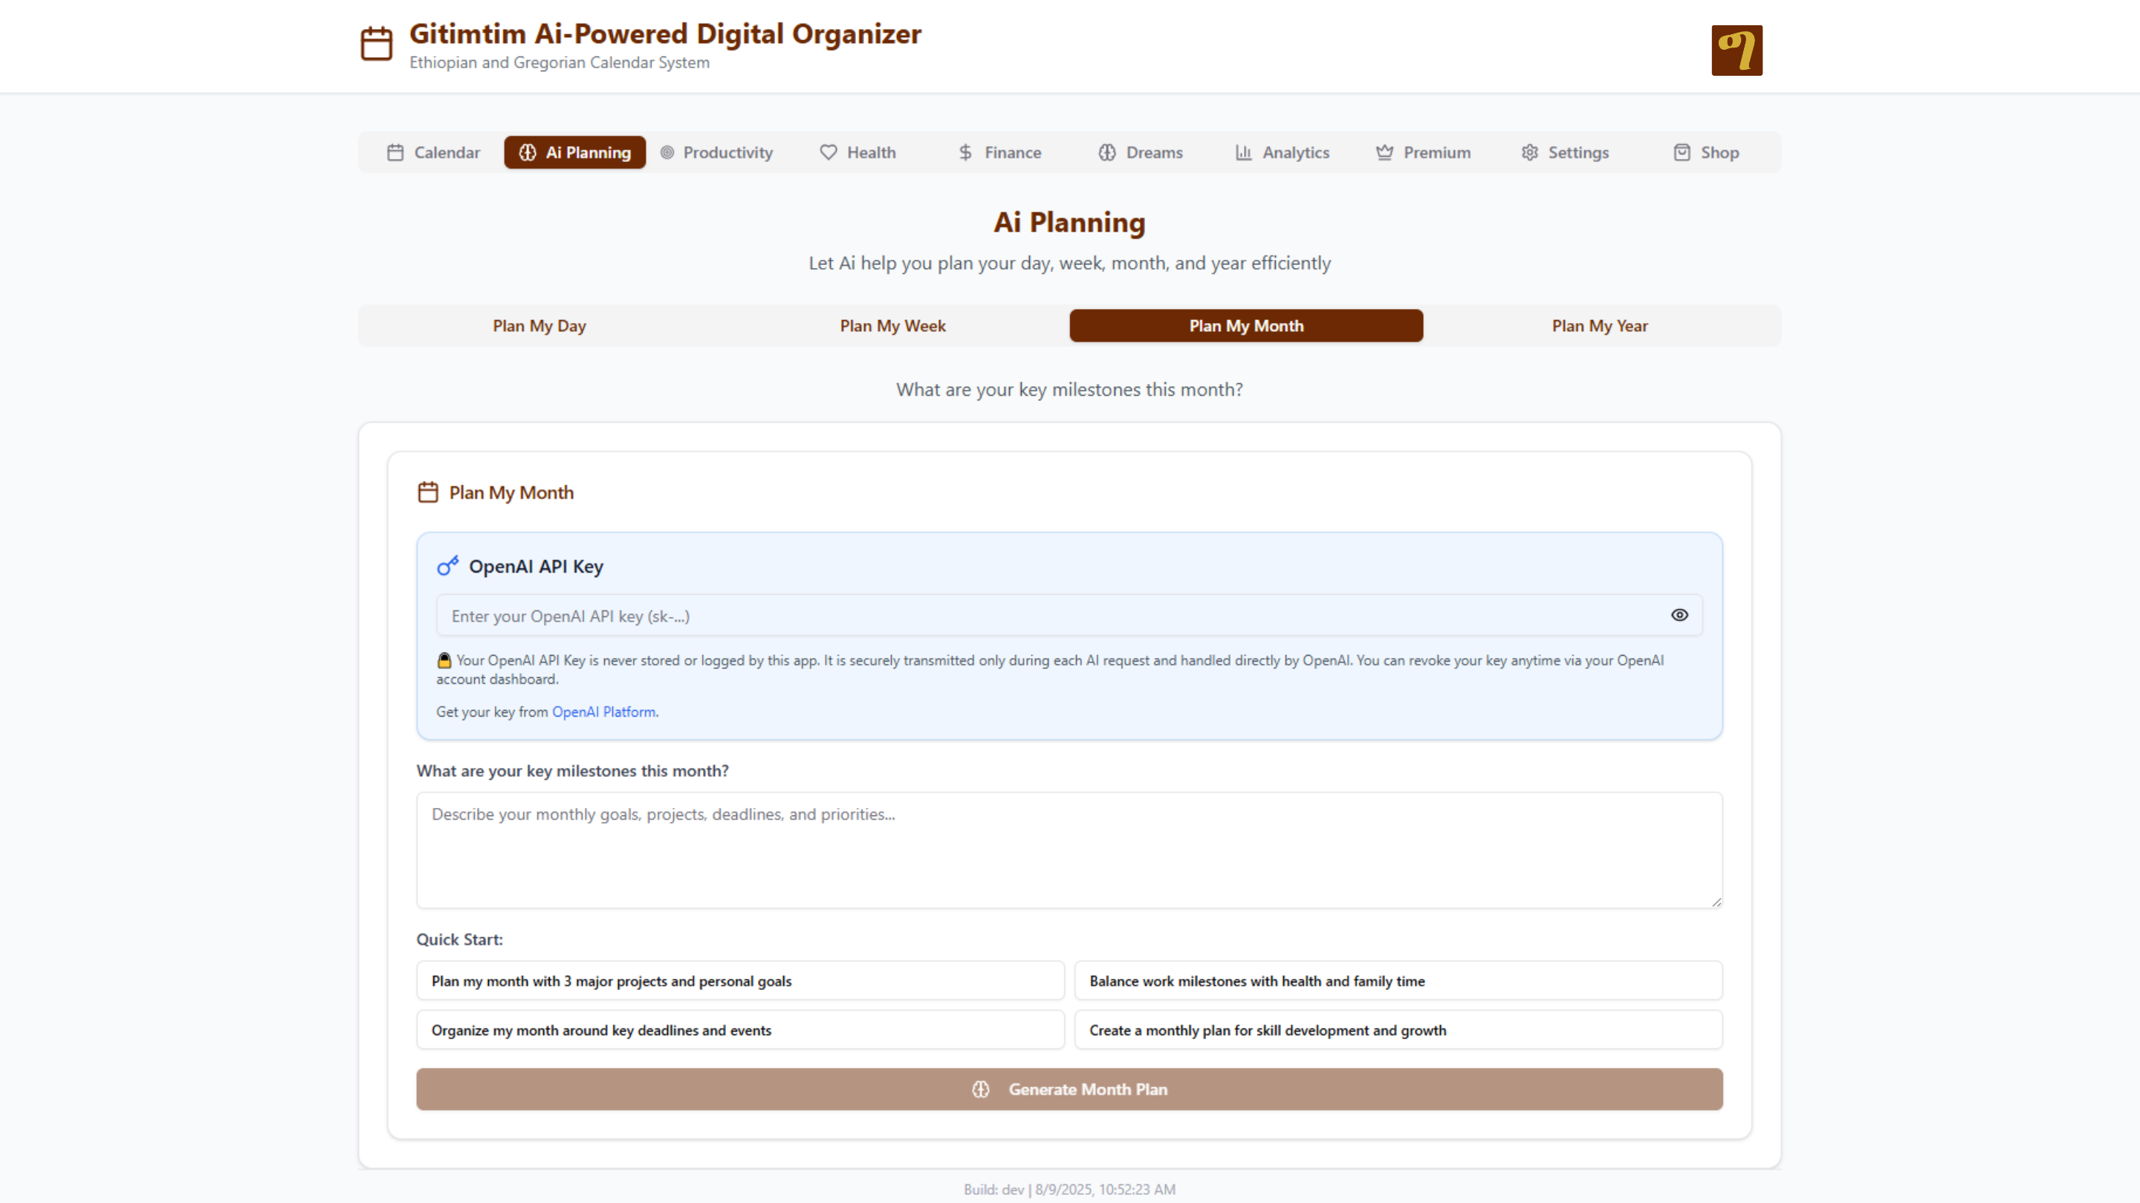Go to the Health tab
This screenshot has height=1203, width=2140.
857,153
